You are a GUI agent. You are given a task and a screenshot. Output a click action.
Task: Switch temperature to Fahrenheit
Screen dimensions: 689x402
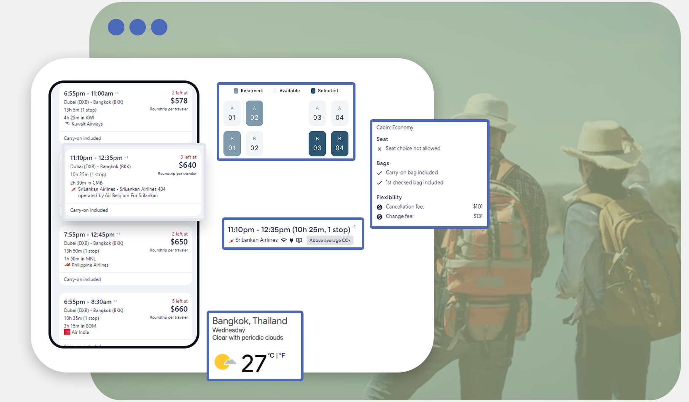tap(282, 355)
